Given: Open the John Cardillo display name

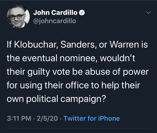Looking at the screenshot, I should (x=55, y=13).
